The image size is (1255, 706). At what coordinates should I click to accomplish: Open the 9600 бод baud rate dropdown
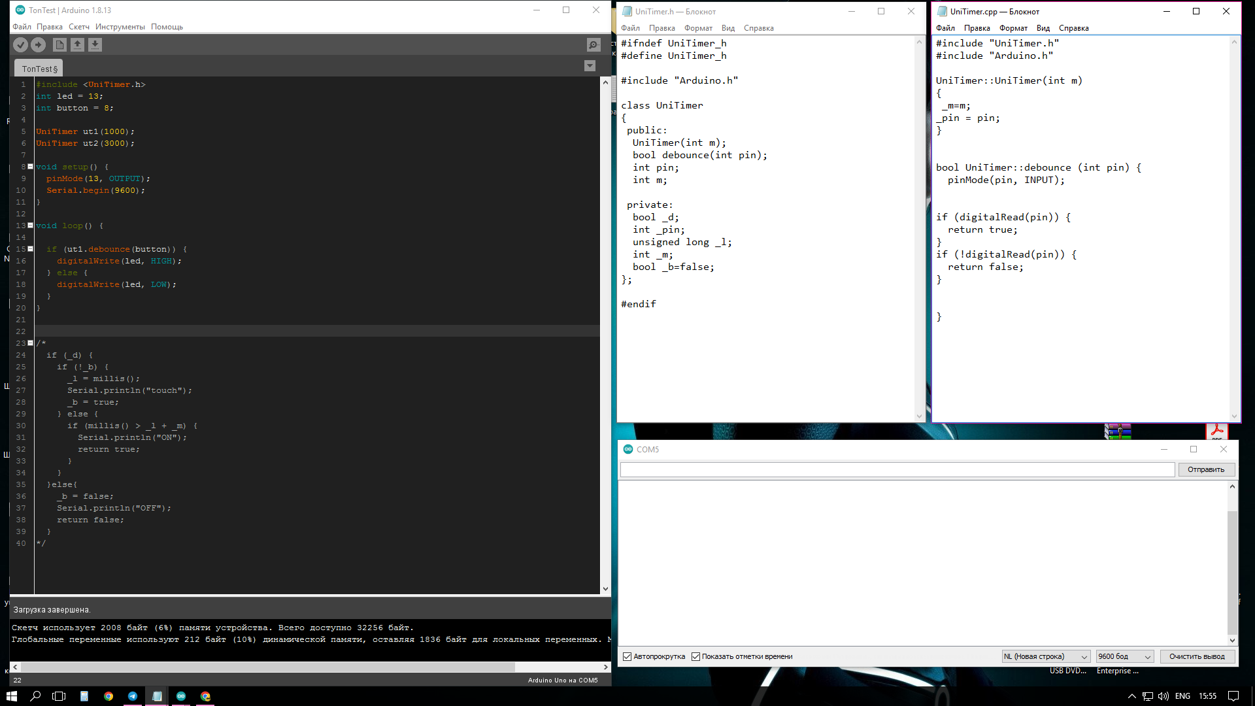click(1125, 656)
